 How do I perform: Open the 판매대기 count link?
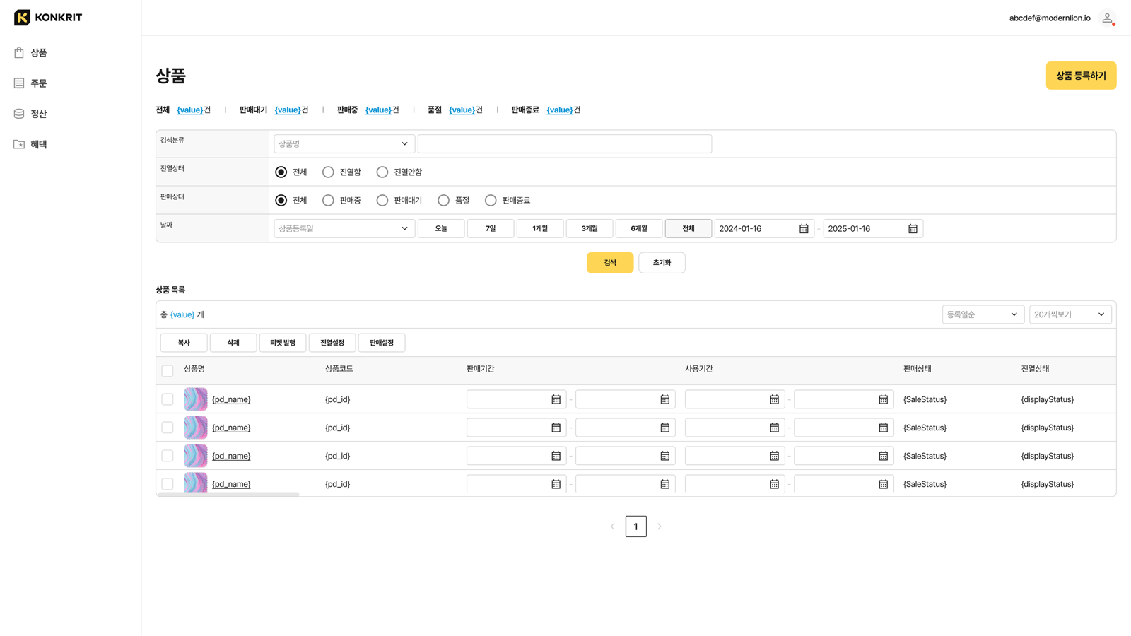[287, 110]
